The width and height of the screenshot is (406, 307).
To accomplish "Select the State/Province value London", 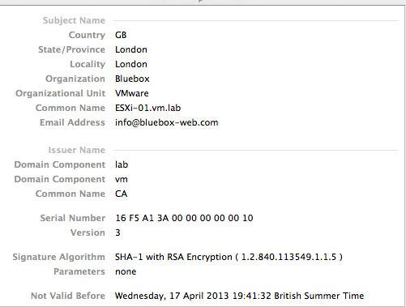I will [x=131, y=49].
